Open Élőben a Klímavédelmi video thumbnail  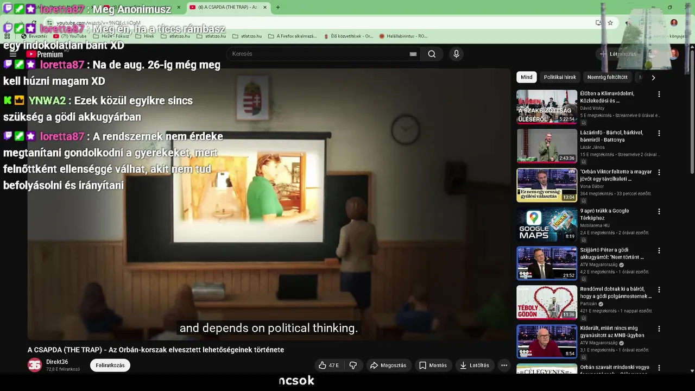(547, 106)
